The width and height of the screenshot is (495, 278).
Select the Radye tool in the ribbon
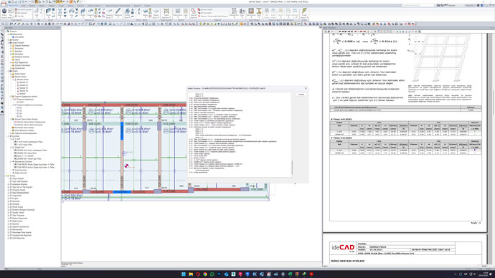click(x=145, y=13)
